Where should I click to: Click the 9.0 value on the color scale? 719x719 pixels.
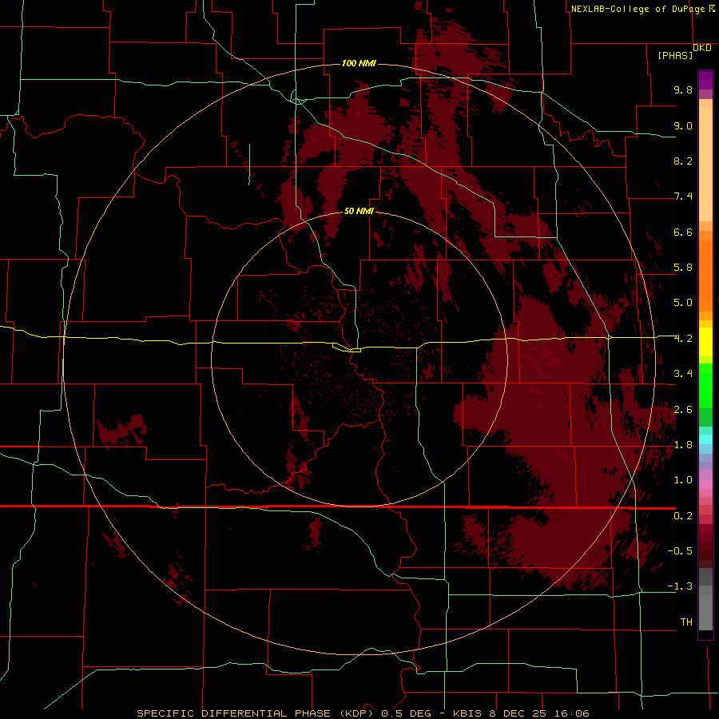coord(683,125)
